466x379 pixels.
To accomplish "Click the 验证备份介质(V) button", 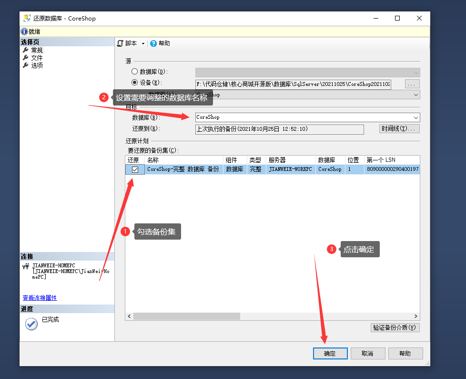I will 395,328.
